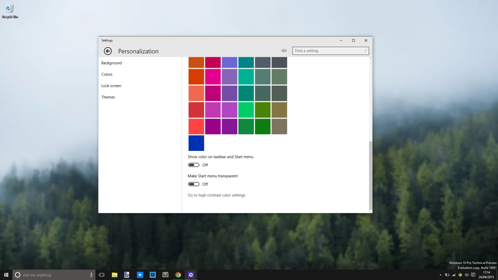The image size is (498, 280).
Task: Turn on Make Start menu transparent
Action: [x=194, y=184]
